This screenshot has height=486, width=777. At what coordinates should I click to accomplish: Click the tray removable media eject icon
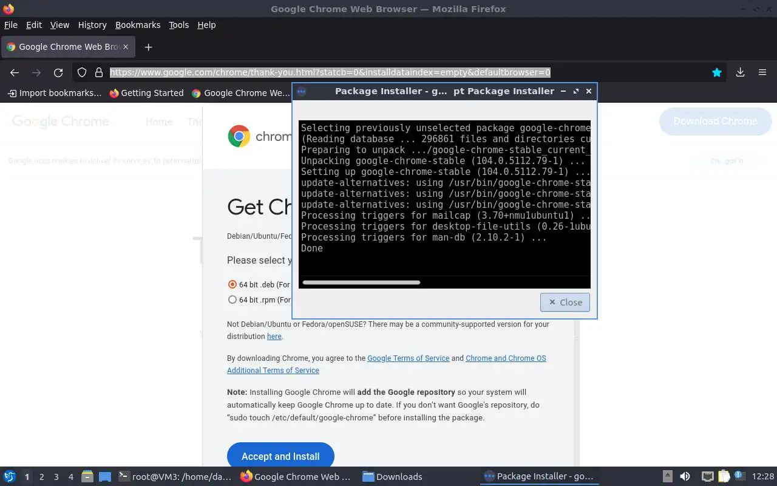click(x=667, y=477)
